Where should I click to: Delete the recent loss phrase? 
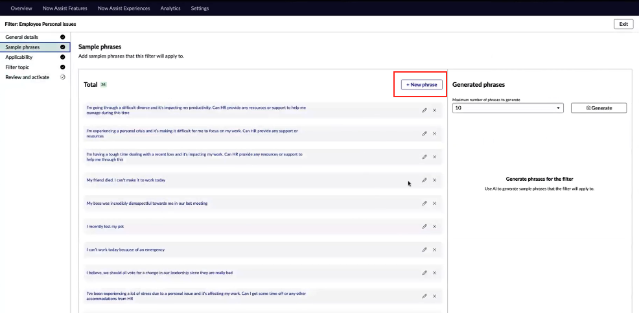pyautogui.click(x=434, y=157)
